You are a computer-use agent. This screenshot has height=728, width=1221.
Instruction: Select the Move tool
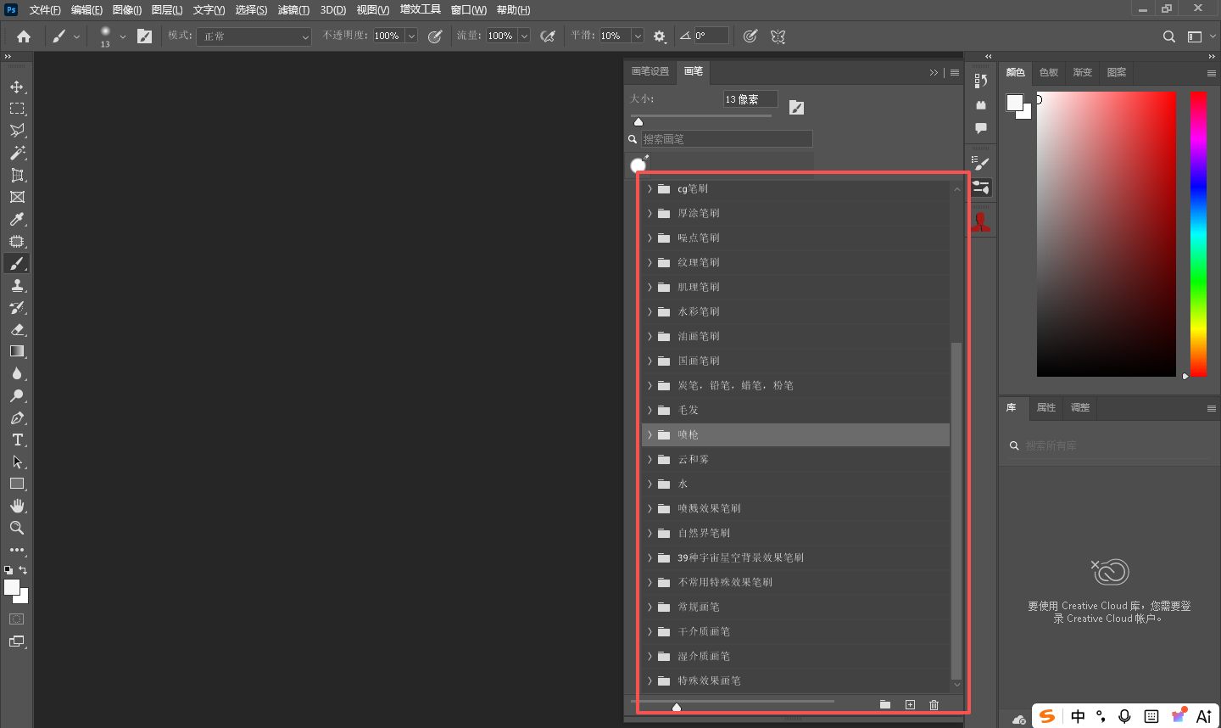(x=17, y=87)
